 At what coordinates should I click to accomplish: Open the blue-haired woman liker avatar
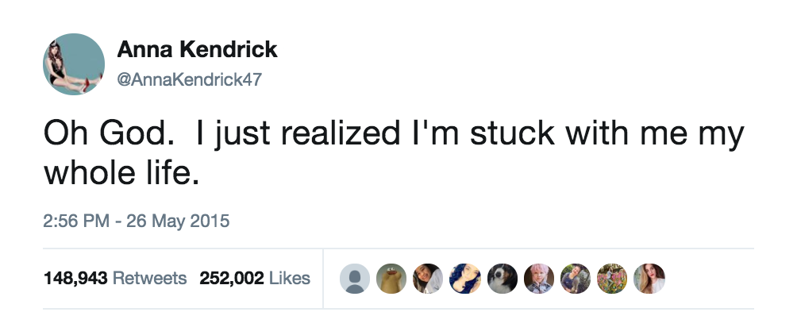tap(465, 279)
